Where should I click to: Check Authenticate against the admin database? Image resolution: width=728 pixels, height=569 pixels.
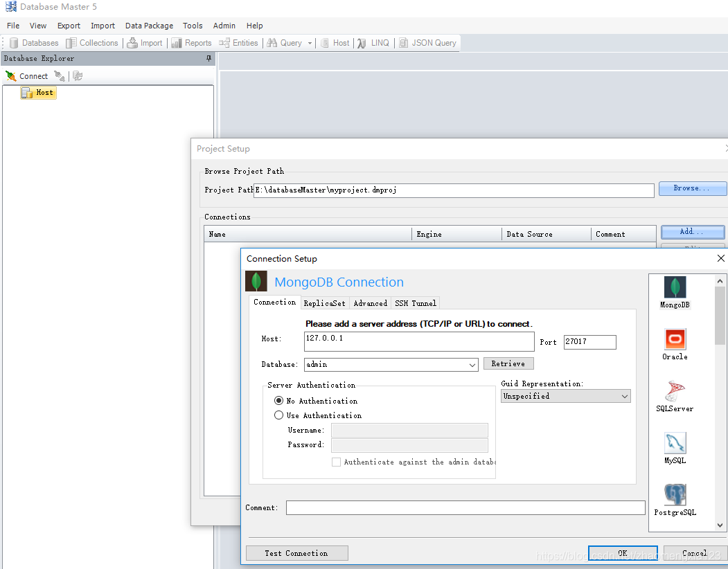(x=336, y=462)
